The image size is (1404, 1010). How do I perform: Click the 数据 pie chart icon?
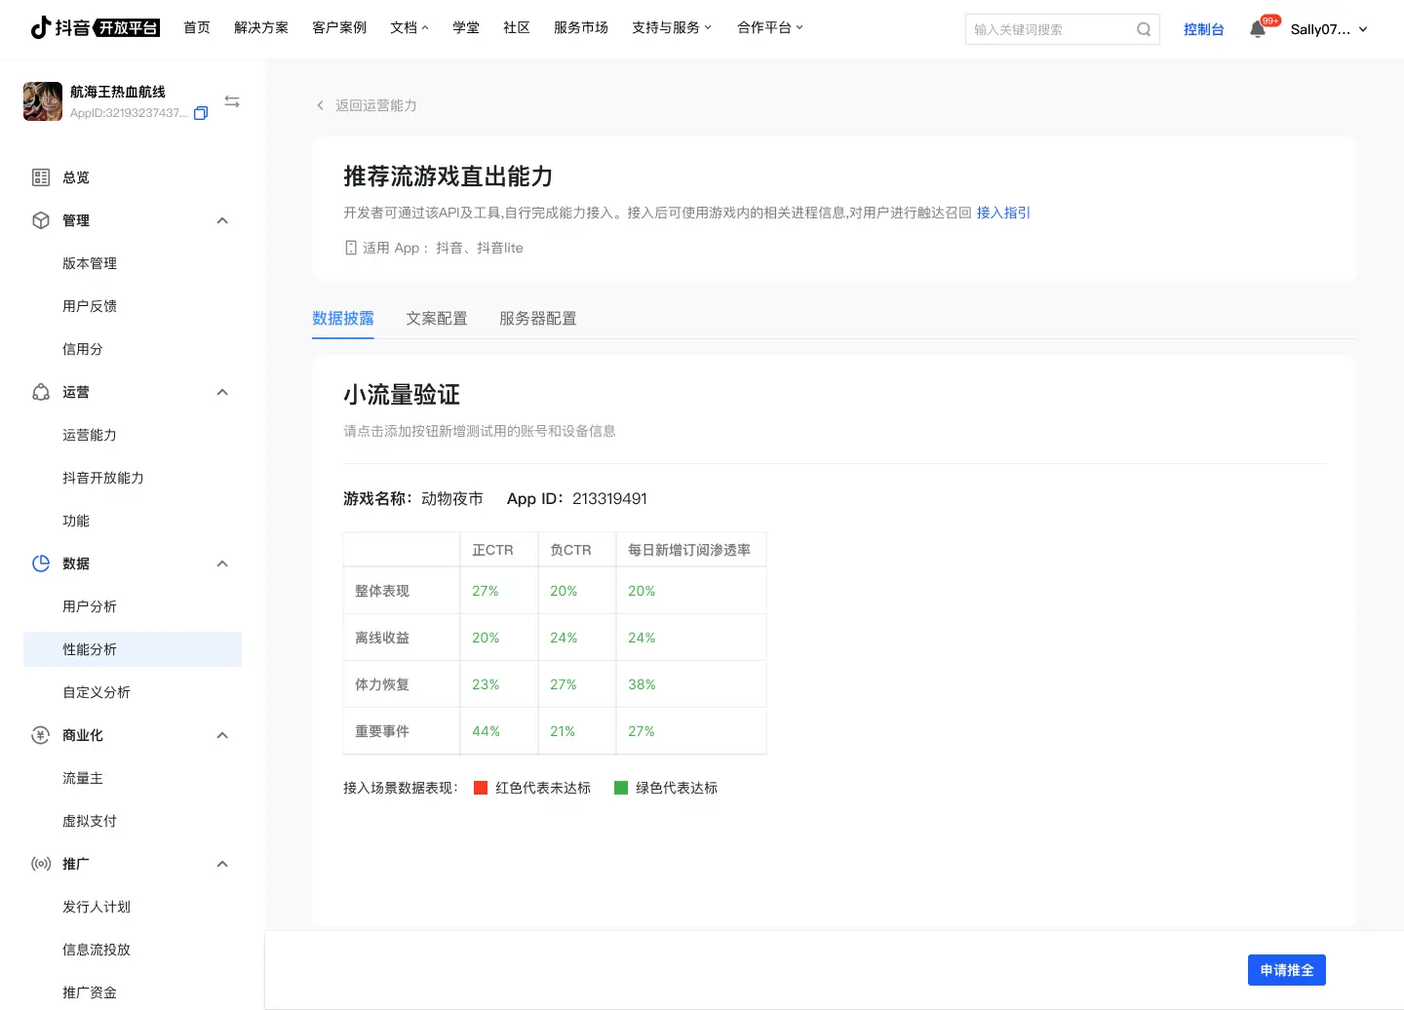pyautogui.click(x=41, y=563)
